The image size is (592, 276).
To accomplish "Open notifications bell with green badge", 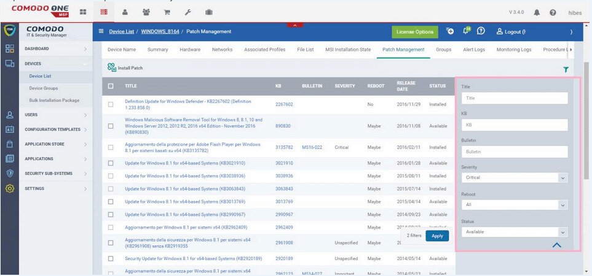I will pyautogui.click(x=465, y=31).
